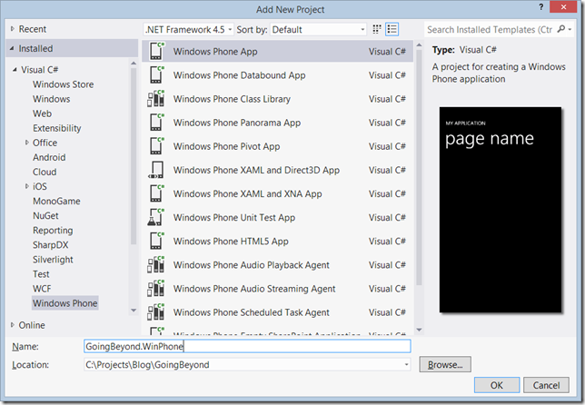585x405 pixels.
Task: Open the Location path dropdown arrow
Action: pos(406,365)
